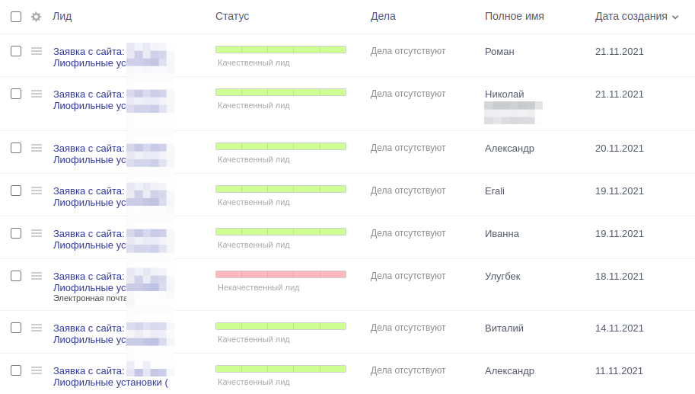Tick the select-all checkbox in the header
This screenshot has width=695, height=394.
pyautogui.click(x=16, y=17)
